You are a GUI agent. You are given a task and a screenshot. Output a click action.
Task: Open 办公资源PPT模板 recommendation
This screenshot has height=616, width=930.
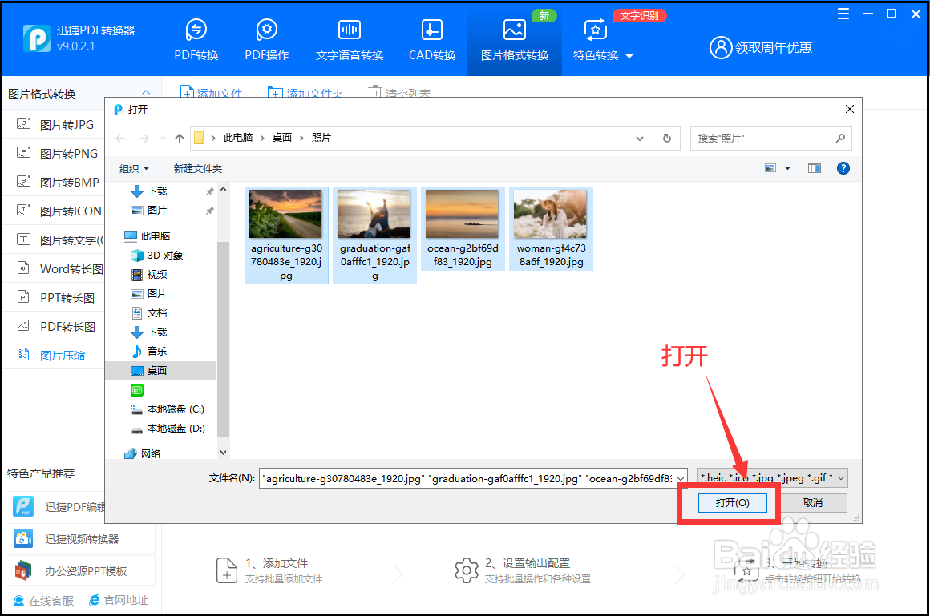81,571
